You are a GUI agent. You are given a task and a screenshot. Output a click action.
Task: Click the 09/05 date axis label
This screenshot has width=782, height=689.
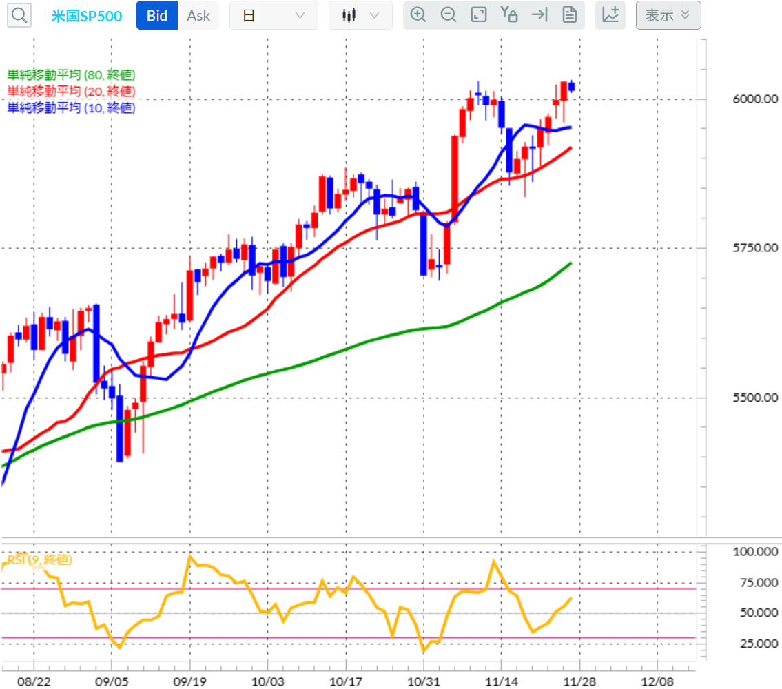pos(112,681)
